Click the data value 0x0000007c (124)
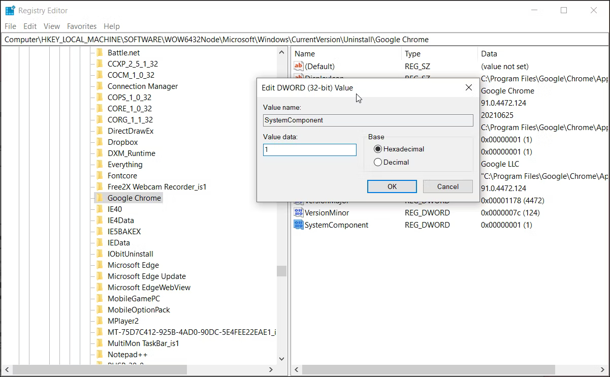 [x=510, y=212]
